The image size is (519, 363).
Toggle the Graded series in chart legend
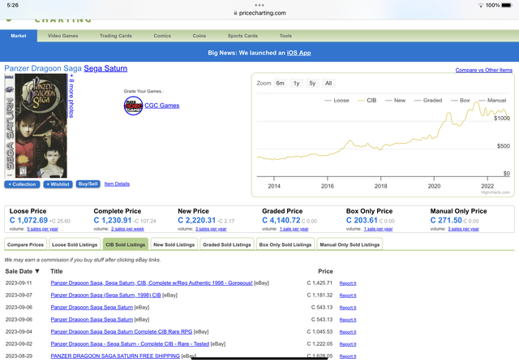click(428, 101)
